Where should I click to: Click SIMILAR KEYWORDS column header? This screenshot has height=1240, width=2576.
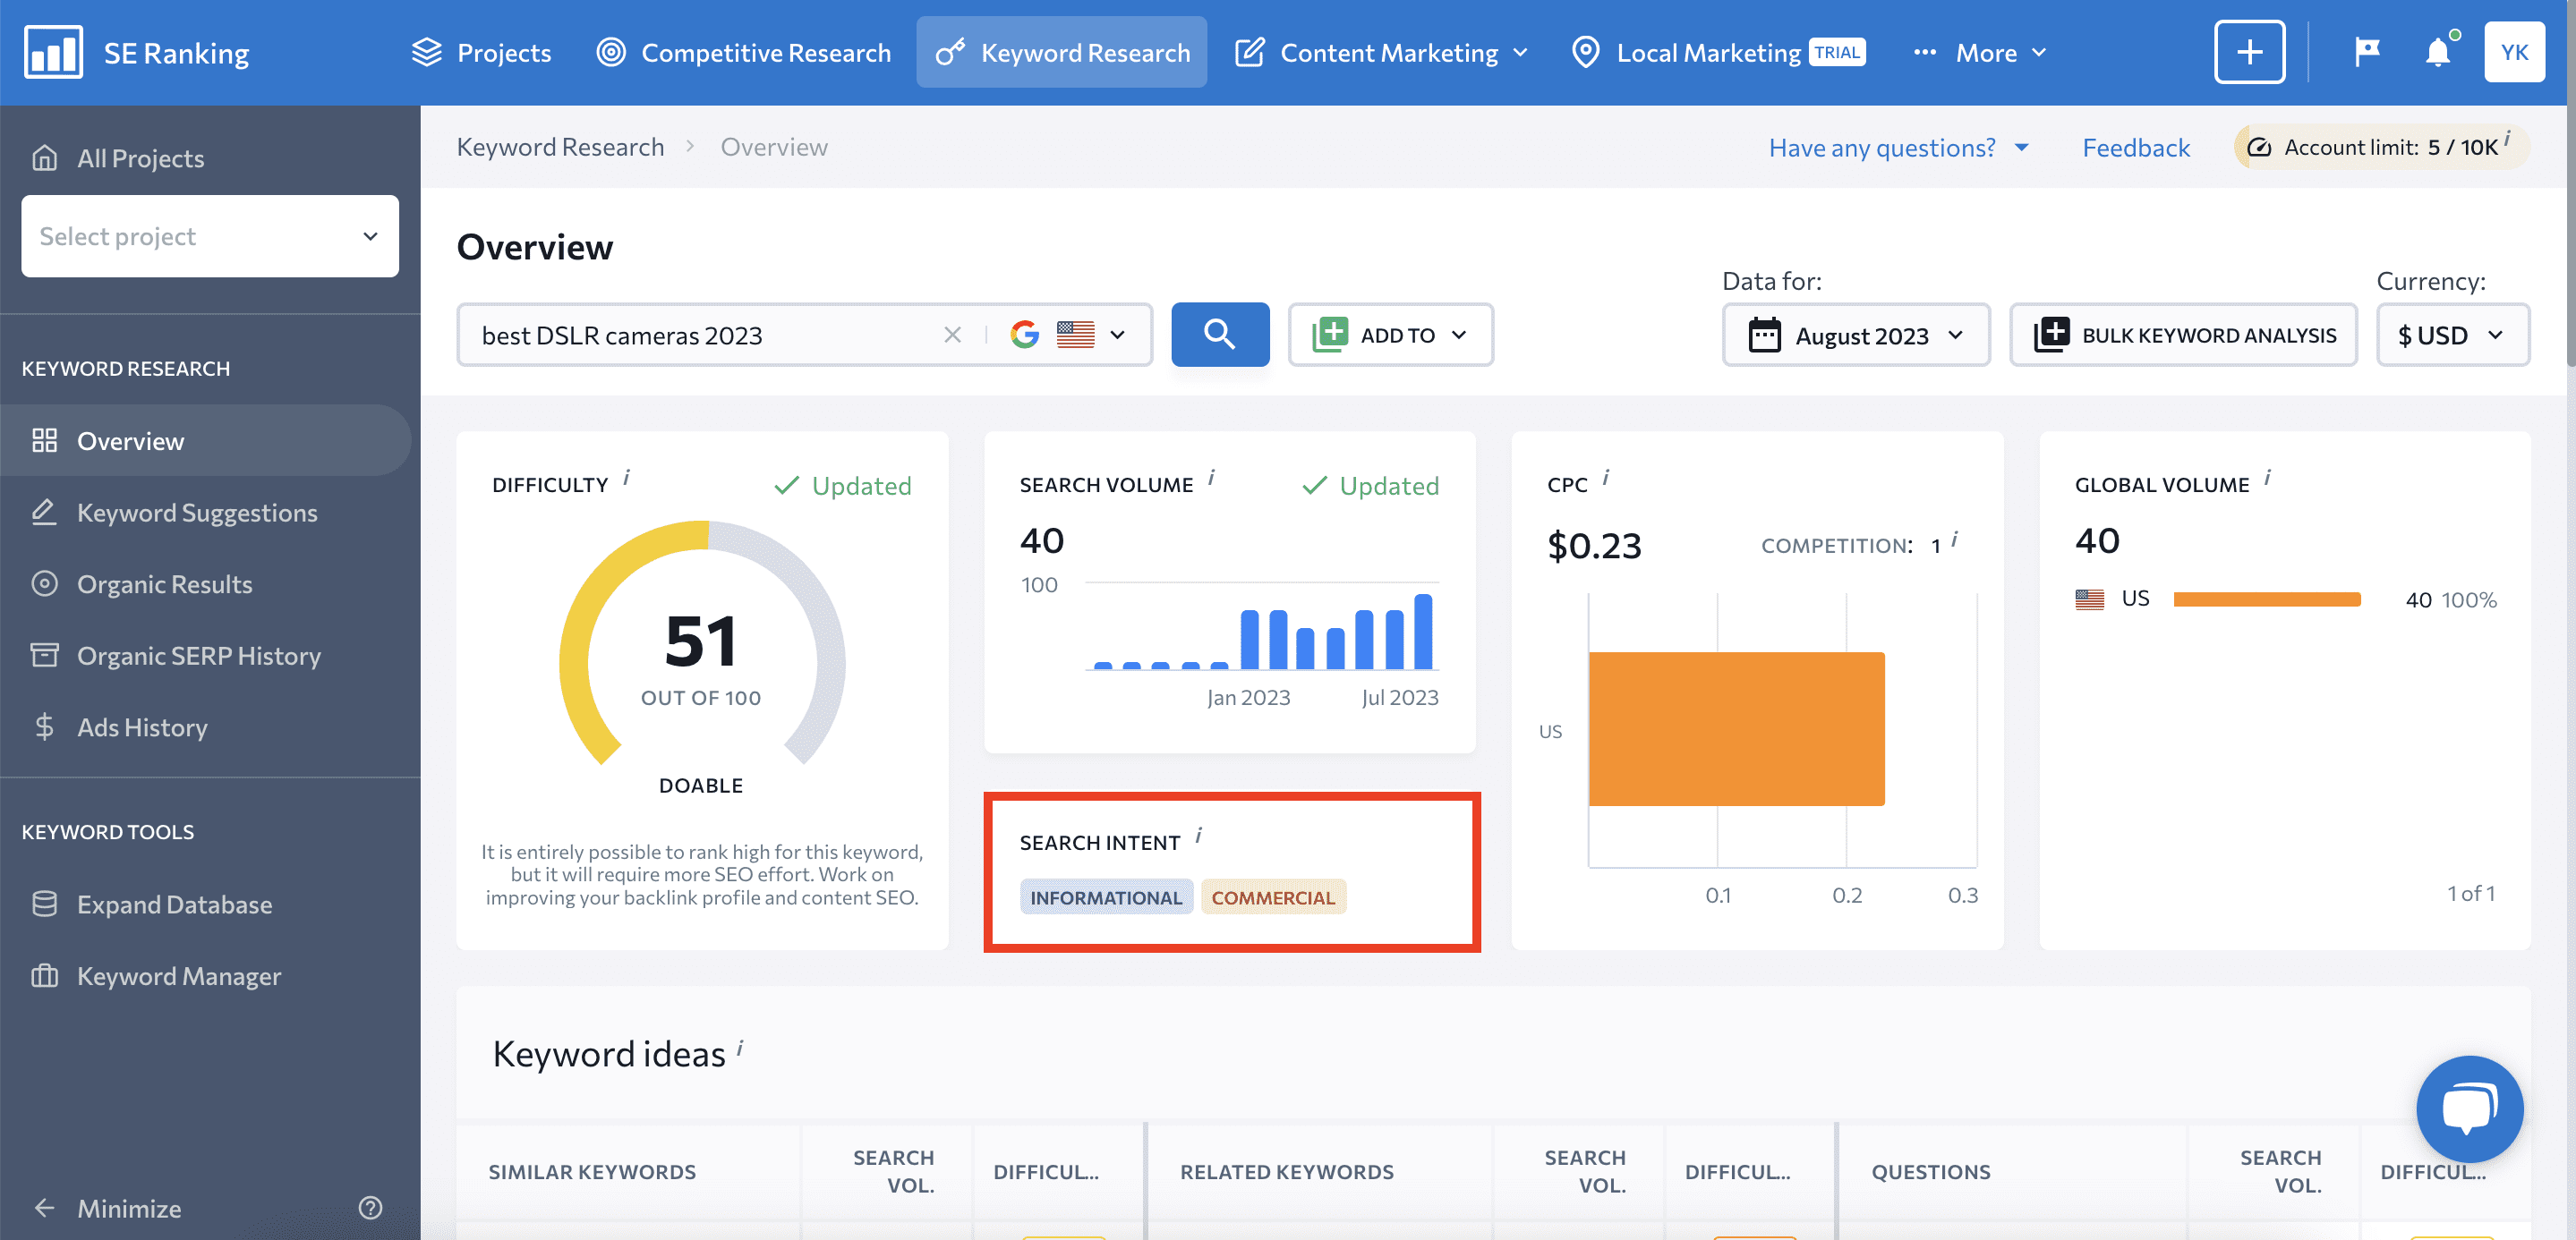coord(592,1171)
